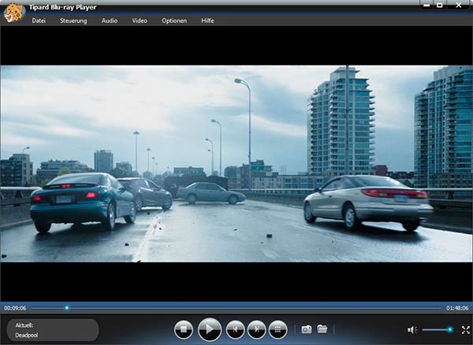This screenshot has width=473, height=345.
Task: Toggle fullscreen mode
Action: click(466, 330)
